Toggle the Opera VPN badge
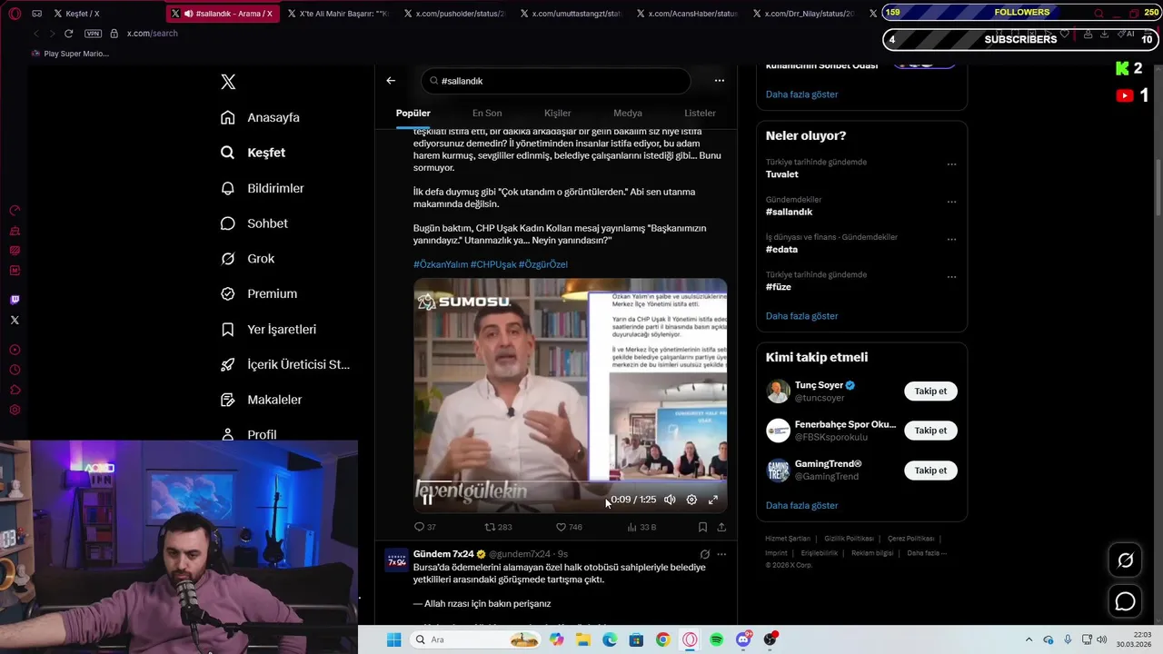 pos(93,34)
